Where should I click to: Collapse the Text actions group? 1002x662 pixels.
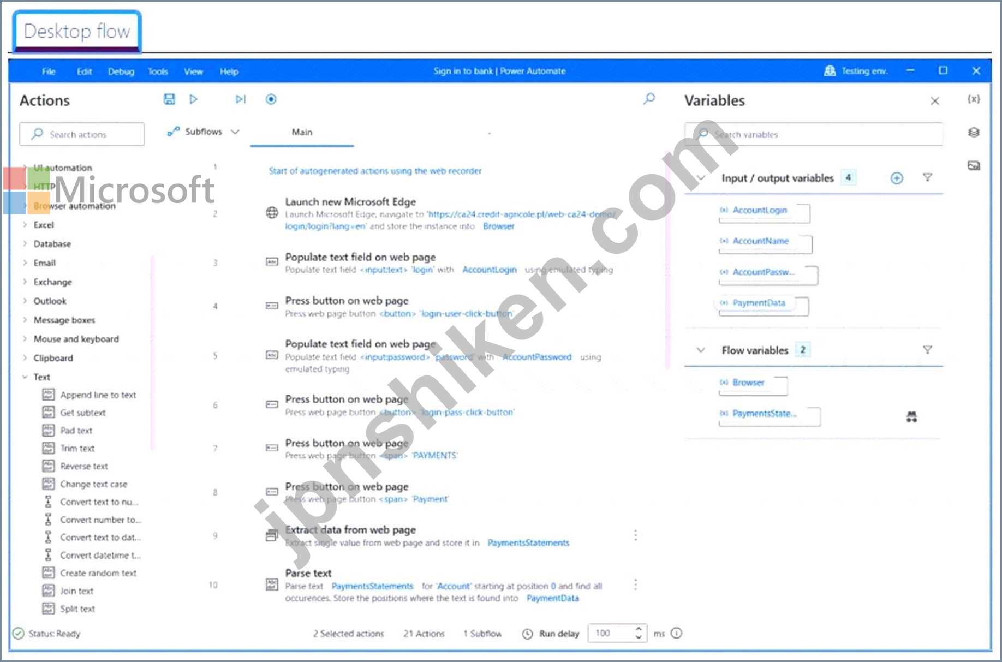pyautogui.click(x=25, y=377)
